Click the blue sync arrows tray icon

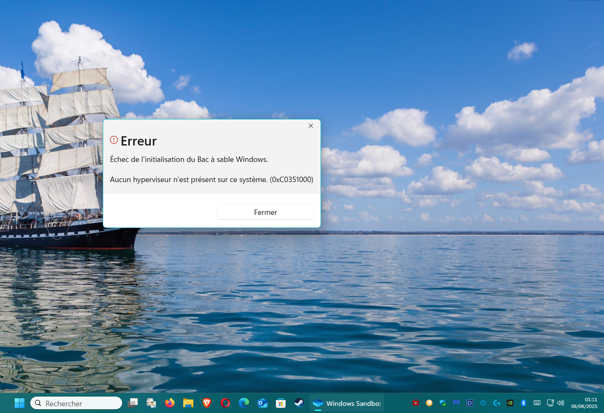click(x=483, y=402)
